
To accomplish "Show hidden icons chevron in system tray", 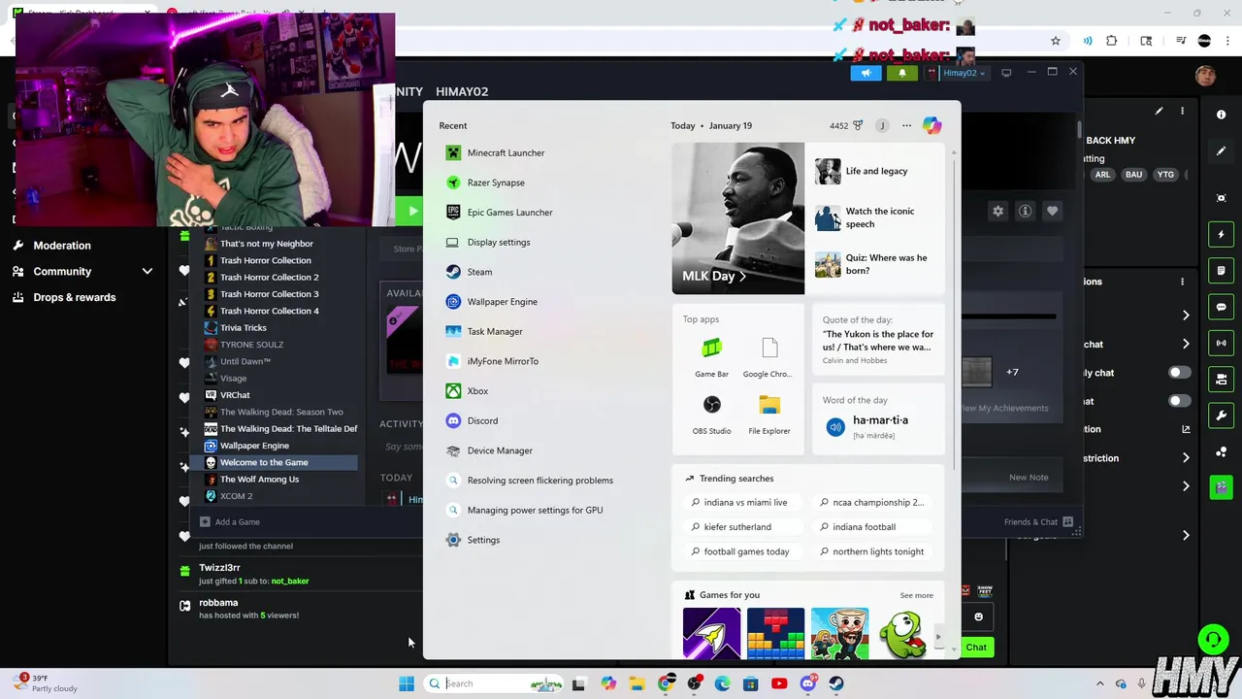I will (x=1101, y=683).
